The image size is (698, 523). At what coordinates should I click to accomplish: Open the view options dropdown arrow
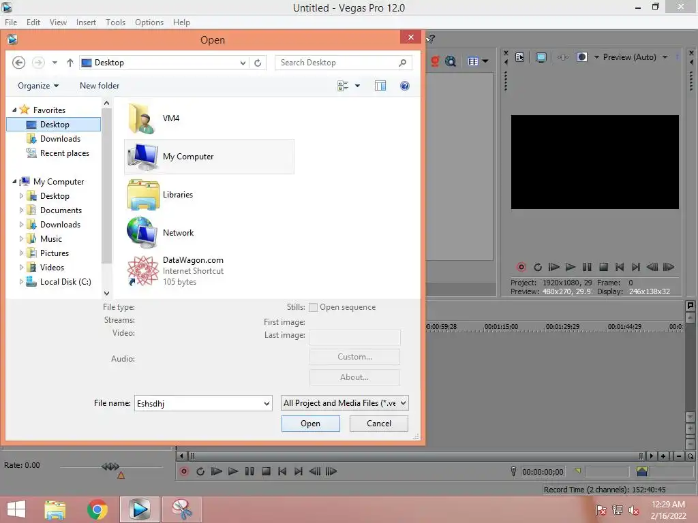(x=357, y=86)
